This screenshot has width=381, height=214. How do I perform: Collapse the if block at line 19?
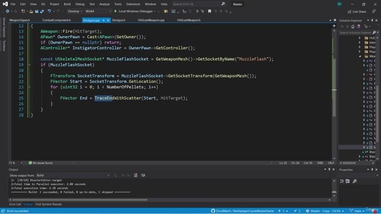tap(29, 65)
